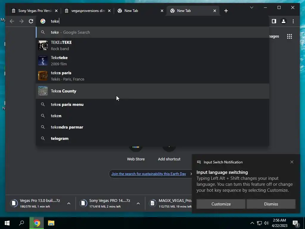This screenshot has height=229, width=305.
Task: Open the Windows Start menu
Action: (7, 223)
